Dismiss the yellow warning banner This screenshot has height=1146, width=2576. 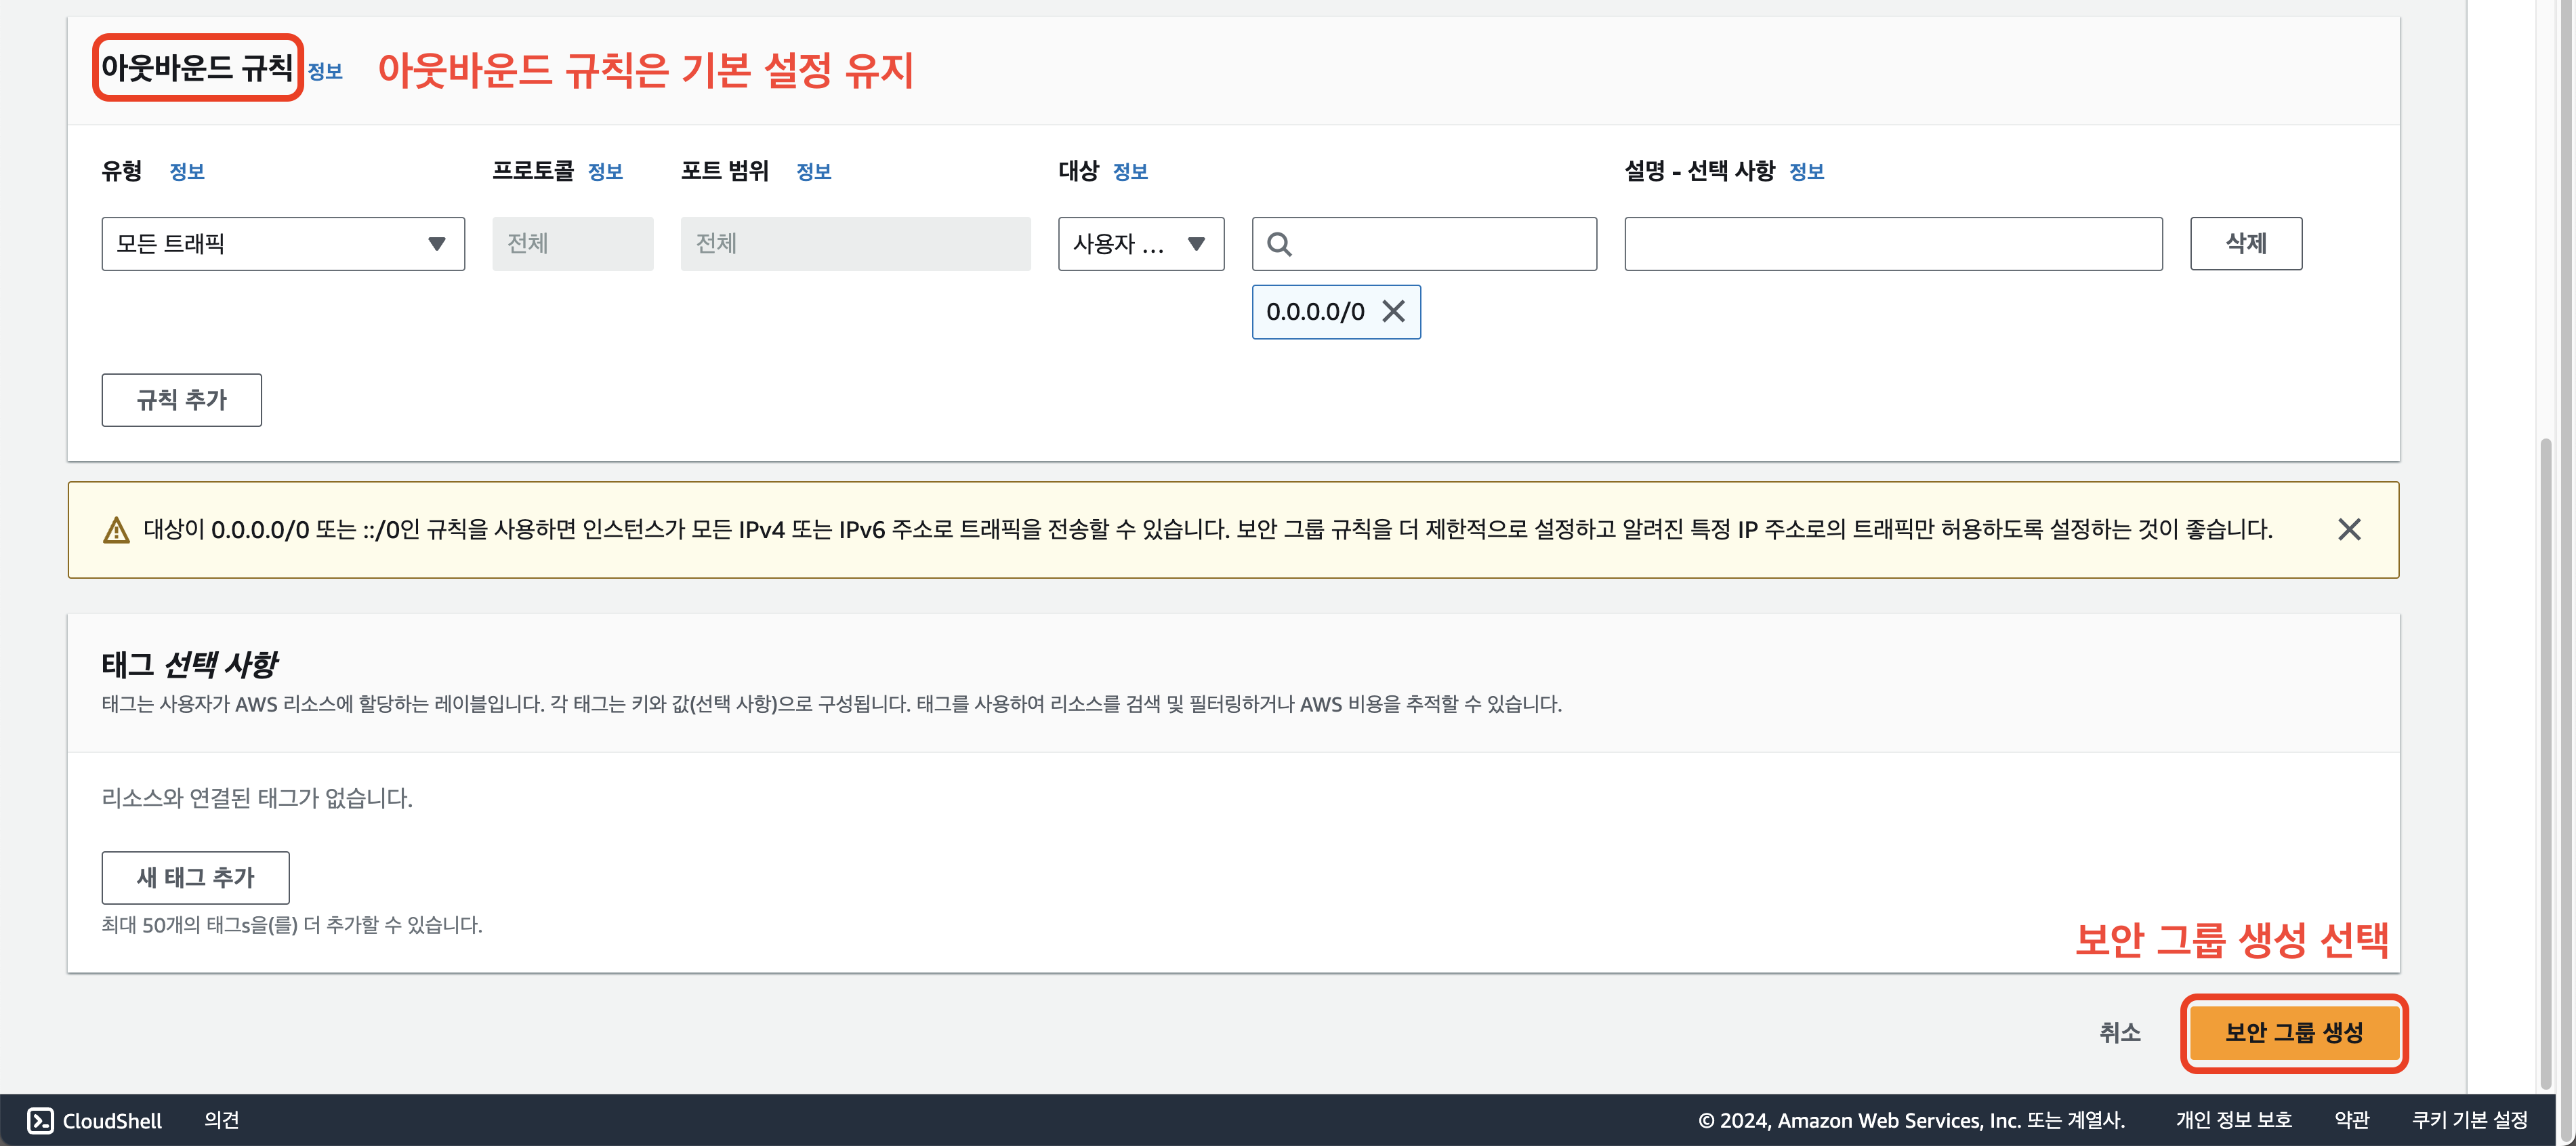2349,529
